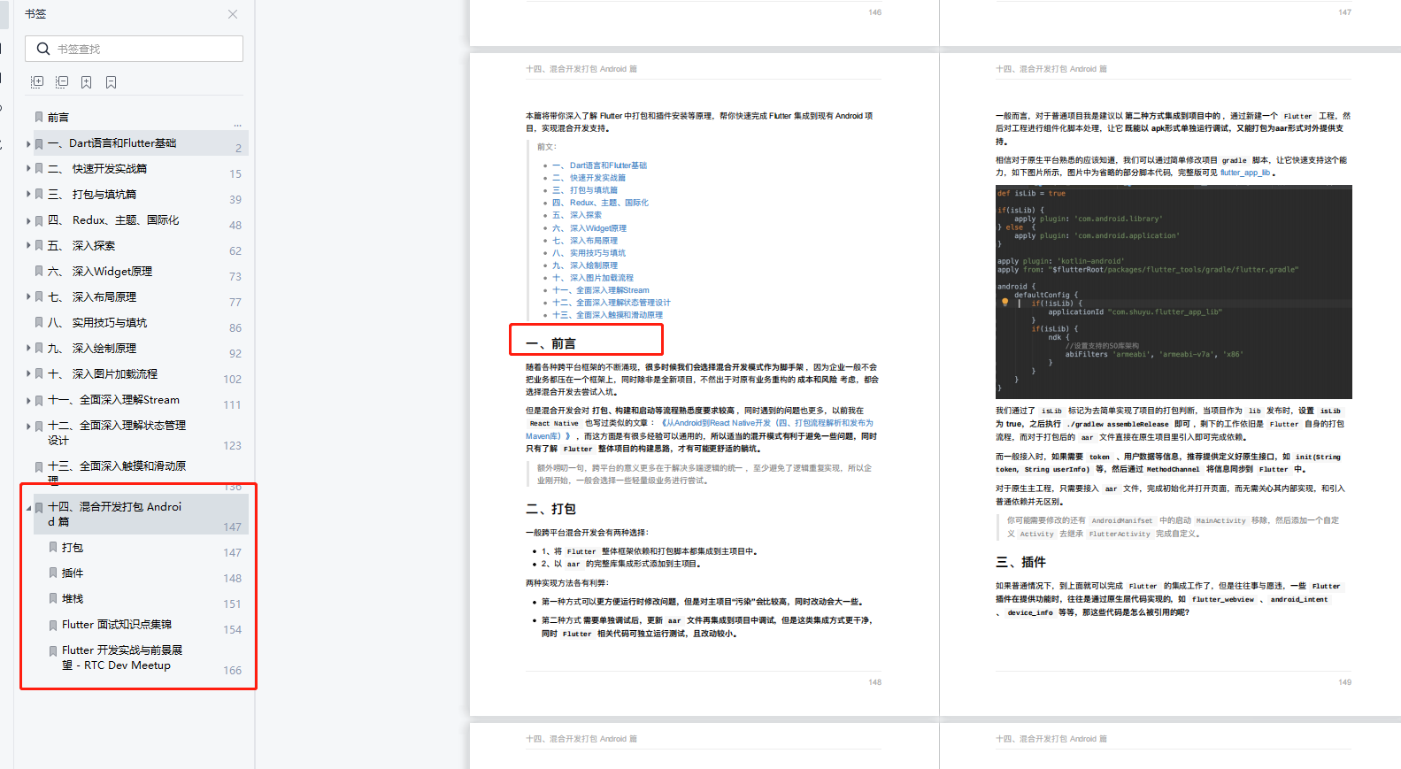Click heading 二、打包 on page 148
The width and height of the screenshot is (1401, 769).
coord(550,509)
